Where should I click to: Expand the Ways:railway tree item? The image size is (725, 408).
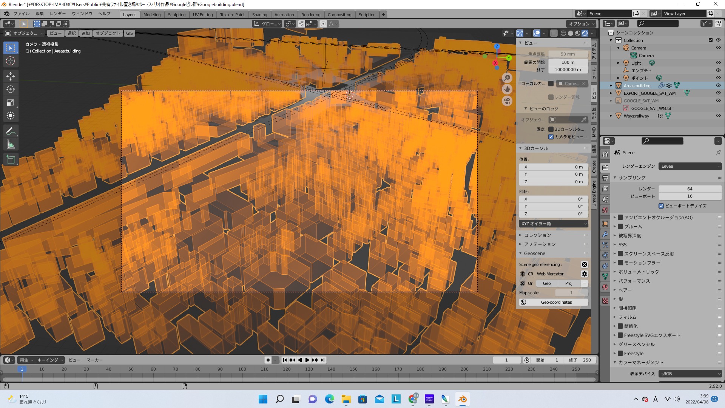611,116
